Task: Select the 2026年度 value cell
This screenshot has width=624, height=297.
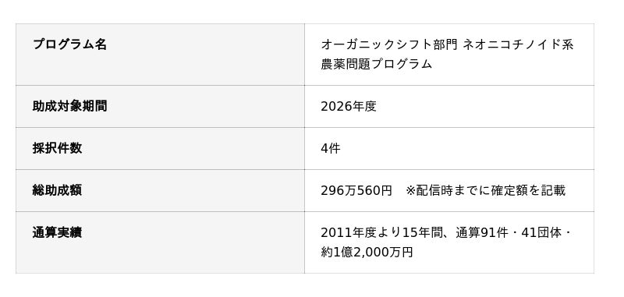Action: 449,106
